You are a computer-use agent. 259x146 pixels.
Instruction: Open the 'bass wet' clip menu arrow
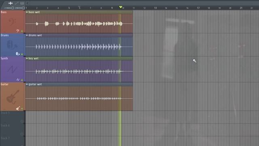[27, 12]
